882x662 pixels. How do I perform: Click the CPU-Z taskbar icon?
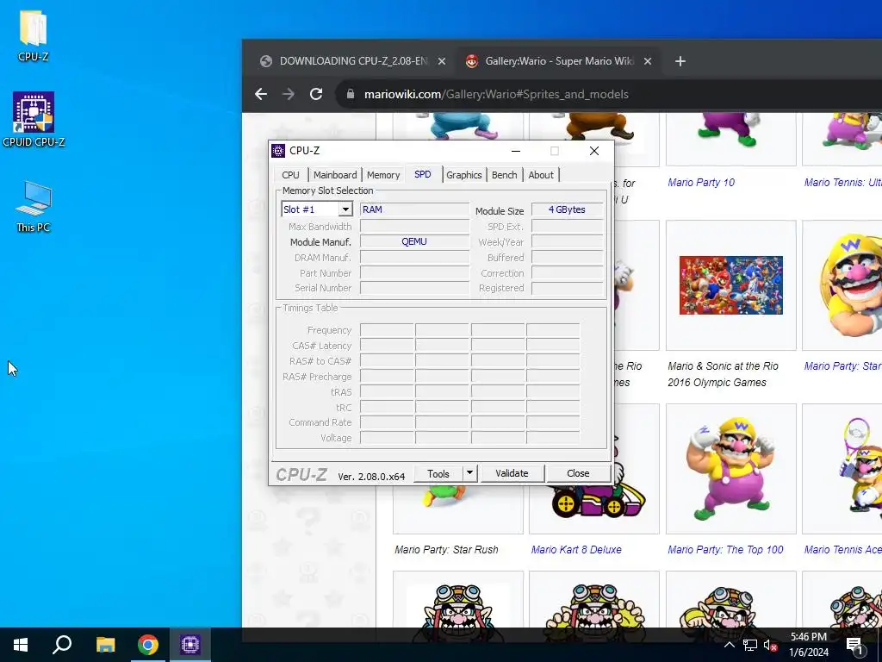click(x=190, y=645)
